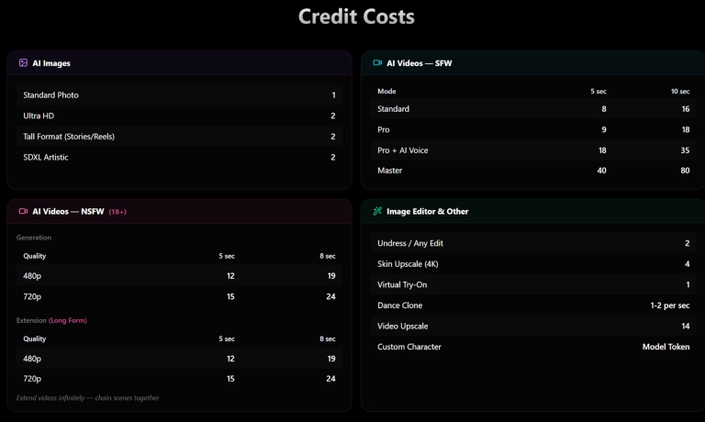Click the 10 sec cost 35 for Pro + AI Voice
This screenshot has width=705, height=422.
click(x=685, y=150)
